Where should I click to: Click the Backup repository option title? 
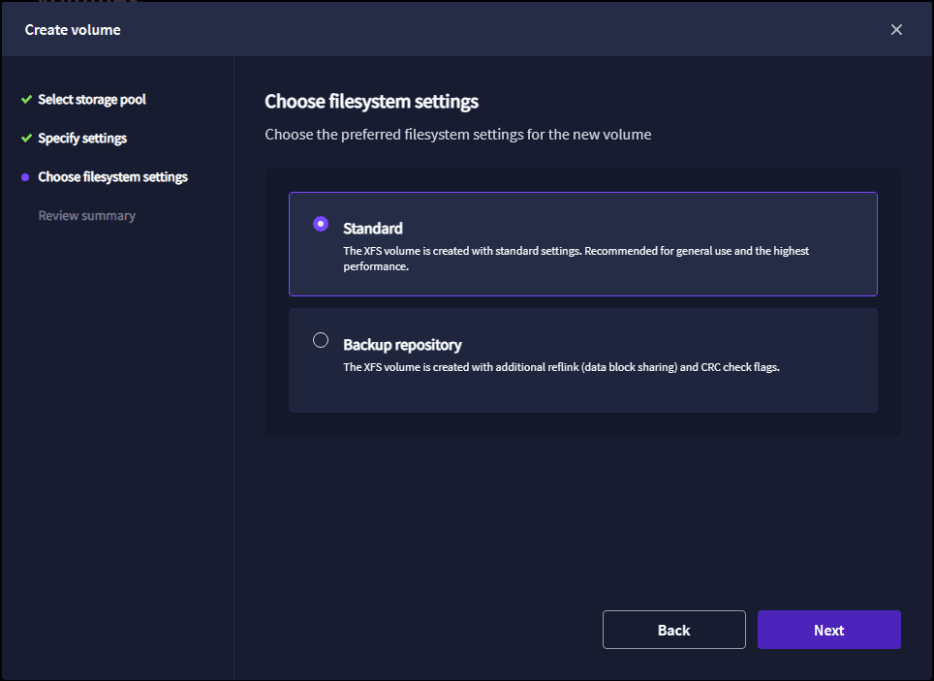coord(402,345)
